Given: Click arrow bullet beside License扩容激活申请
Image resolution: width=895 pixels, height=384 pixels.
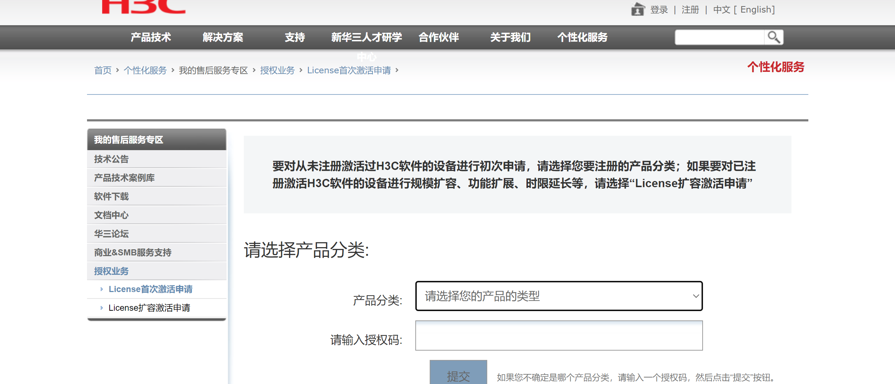Looking at the screenshot, I should 101,308.
